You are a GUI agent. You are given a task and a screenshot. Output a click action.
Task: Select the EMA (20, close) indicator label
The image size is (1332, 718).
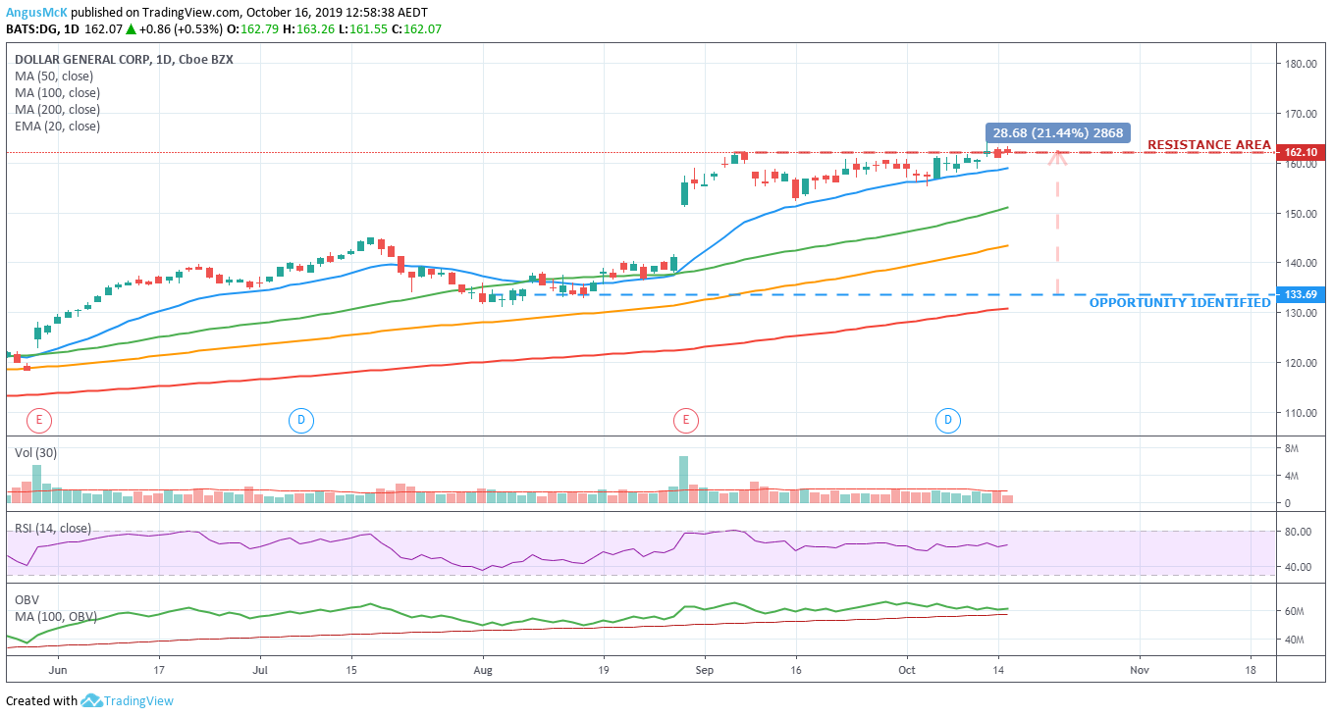[57, 127]
